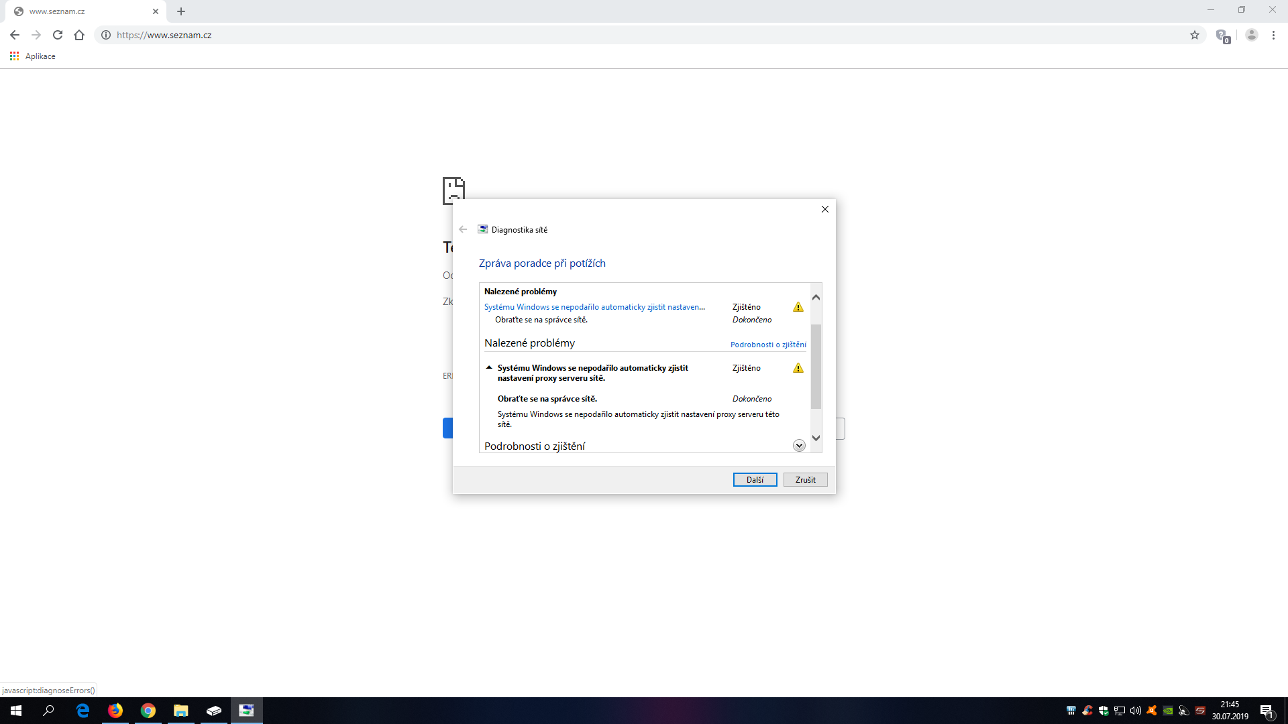Open the Podrobnosti o zjištění link
Screen dimensions: 1288x724
coord(768,345)
